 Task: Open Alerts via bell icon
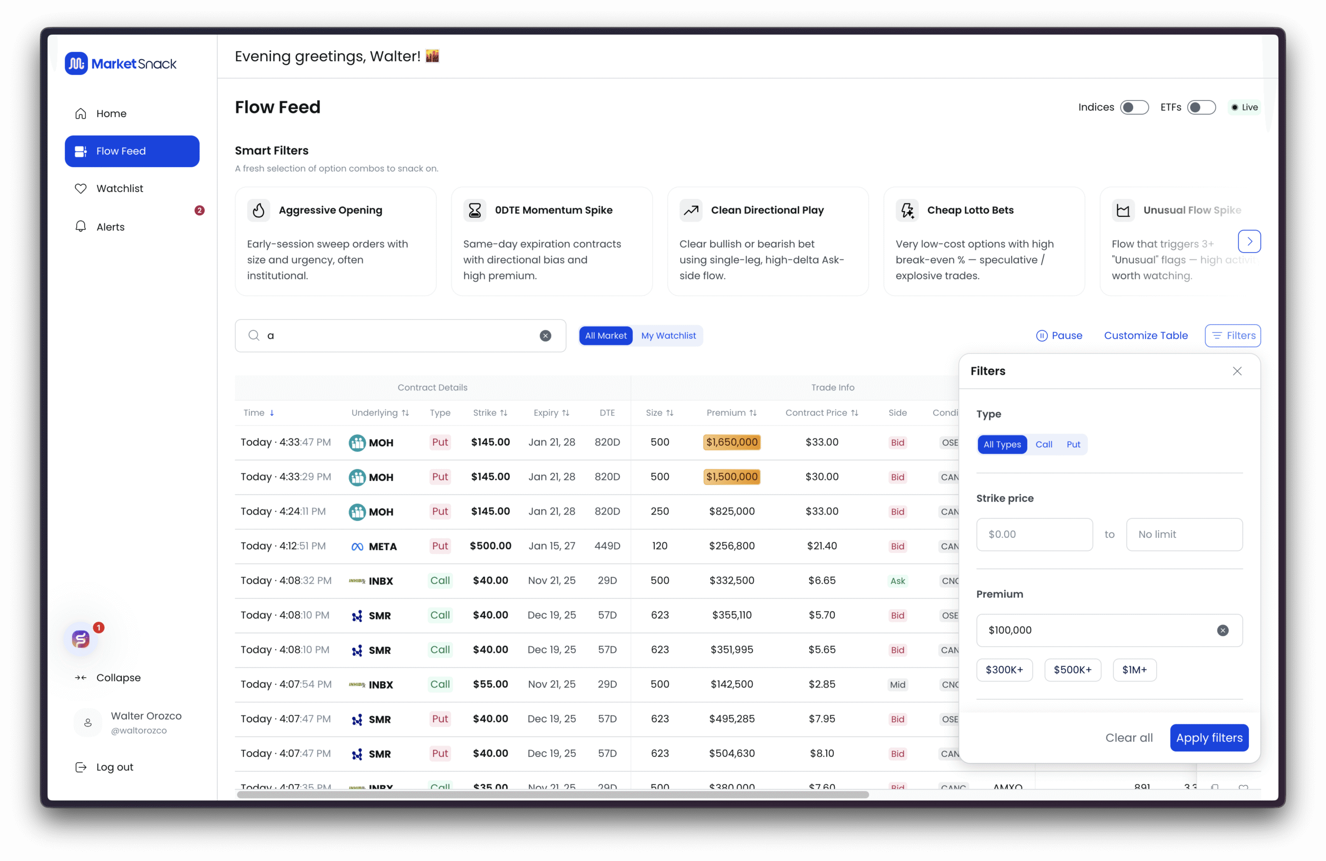81,227
